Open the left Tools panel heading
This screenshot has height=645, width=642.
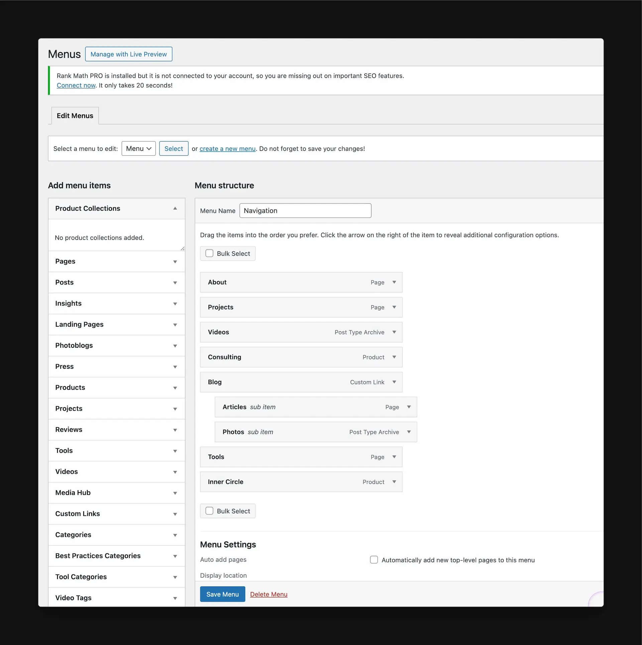[x=116, y=451]
